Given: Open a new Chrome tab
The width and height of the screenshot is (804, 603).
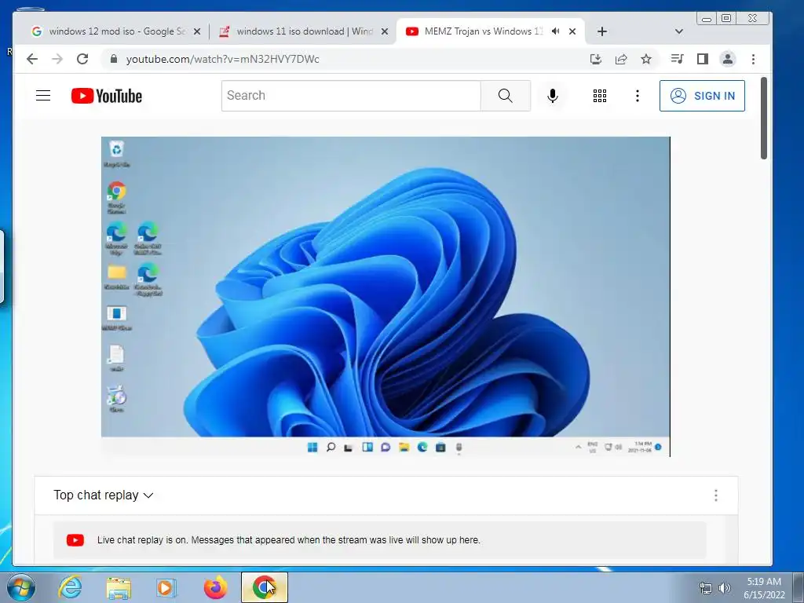Looking at the screenshot, I should pos(602,31).
